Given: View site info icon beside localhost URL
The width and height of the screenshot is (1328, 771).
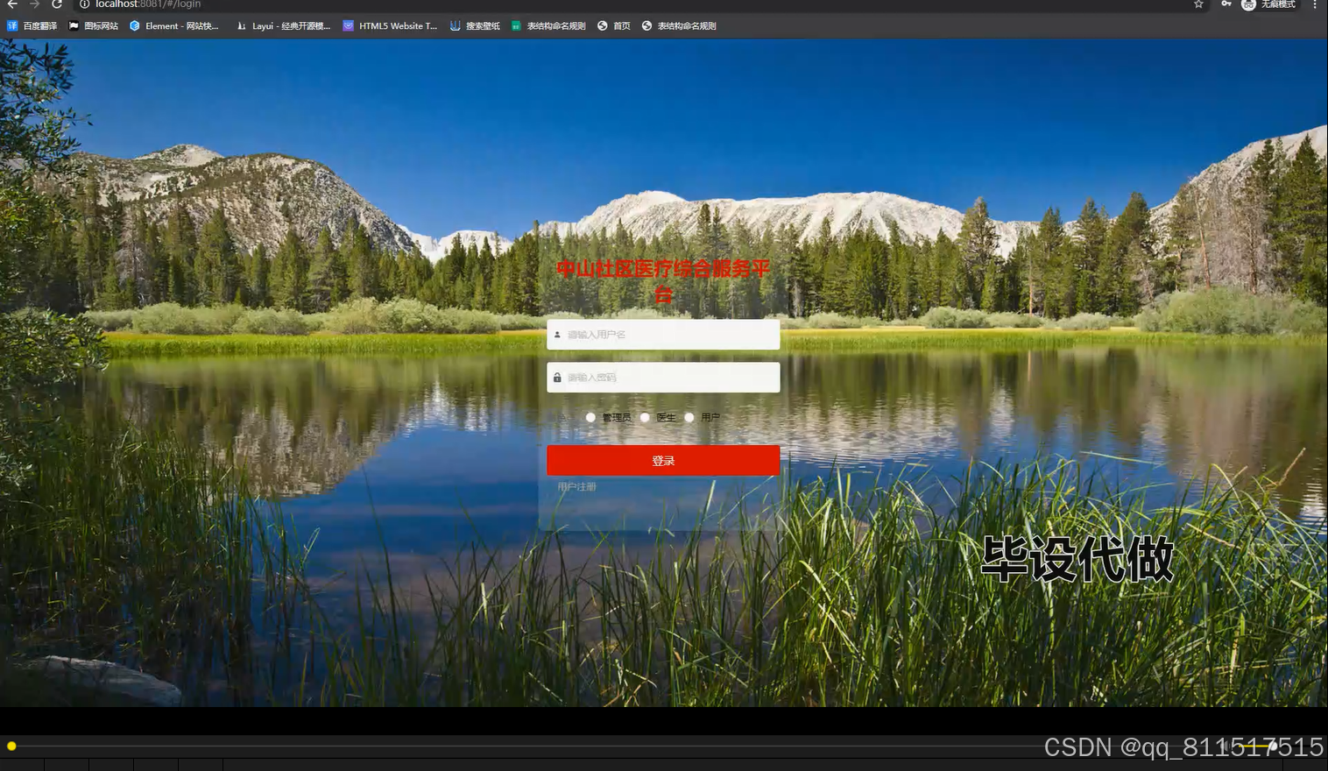Looking at the screenshot, I should click(x=85, y=4).
